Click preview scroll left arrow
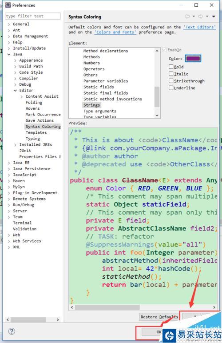222x343 pixels. click(x=72, y=307)
